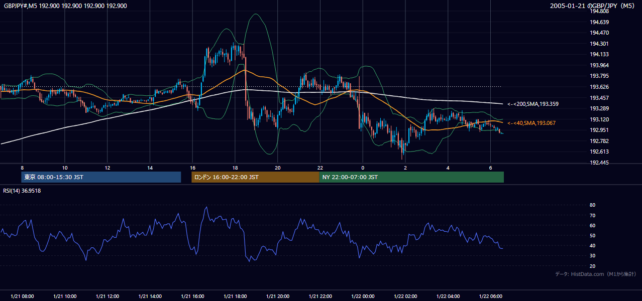This screenshot has height=301, width=642.
Task: Click price axis value 193.120
Action: click(x=599, y=119)
